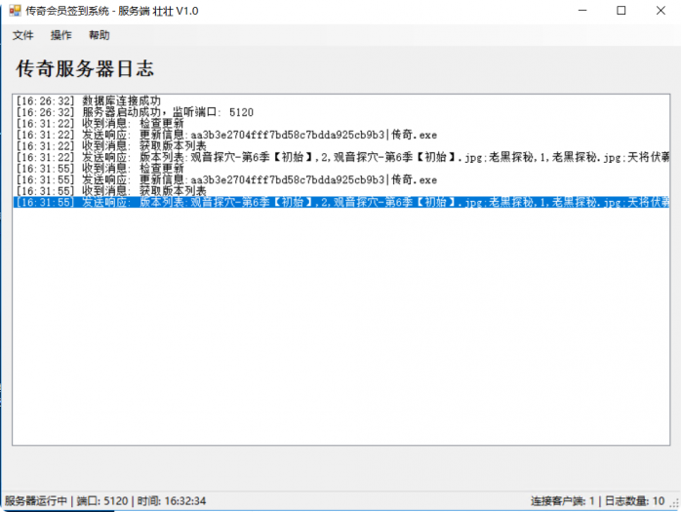Select the 16:31:55 更新信息 response line
681x512 pixels.
coord(226,179)
